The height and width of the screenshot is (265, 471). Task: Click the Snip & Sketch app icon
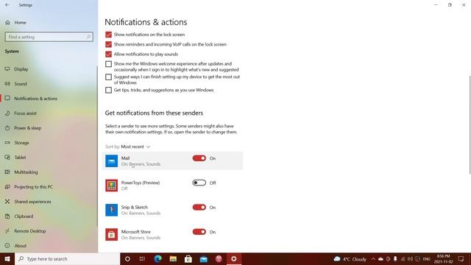(x=111, y=210)
